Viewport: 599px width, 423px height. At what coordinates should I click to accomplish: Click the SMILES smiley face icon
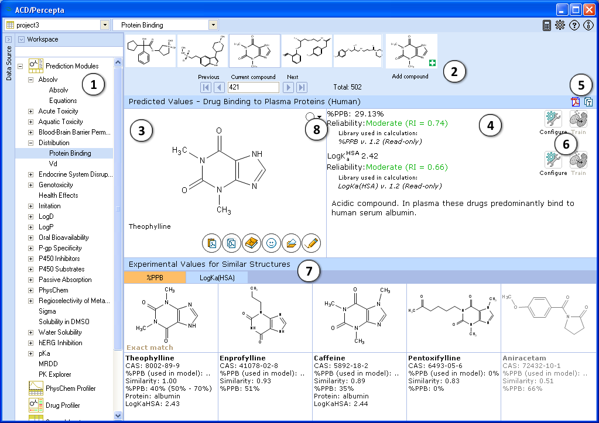point(271,243)
